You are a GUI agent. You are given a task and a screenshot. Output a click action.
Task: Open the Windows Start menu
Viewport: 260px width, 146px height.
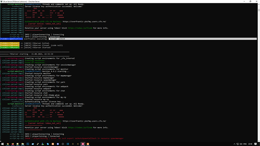[2, 144]
